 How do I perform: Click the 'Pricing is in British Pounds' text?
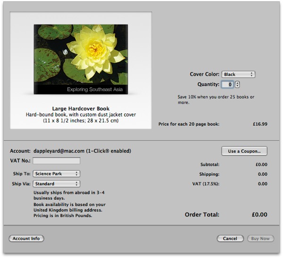pos(63,215)
